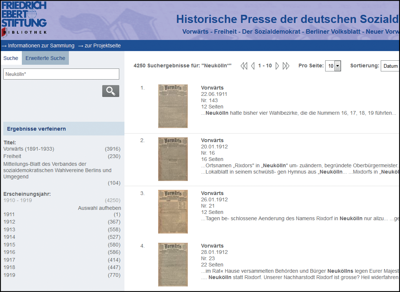400x292 pixels.
Task: Open Vorwärts title of result Nr. 143
Action: 212,88
